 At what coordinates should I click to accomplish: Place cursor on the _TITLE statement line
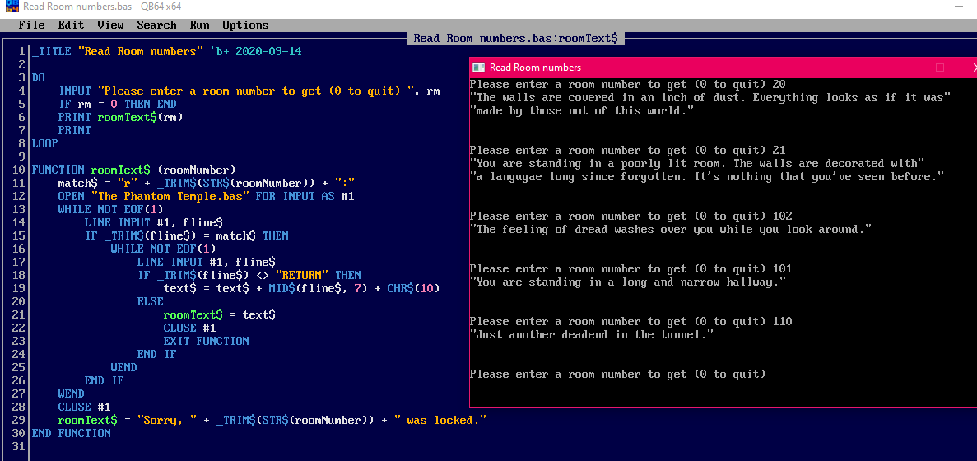[x=166, y=51]
